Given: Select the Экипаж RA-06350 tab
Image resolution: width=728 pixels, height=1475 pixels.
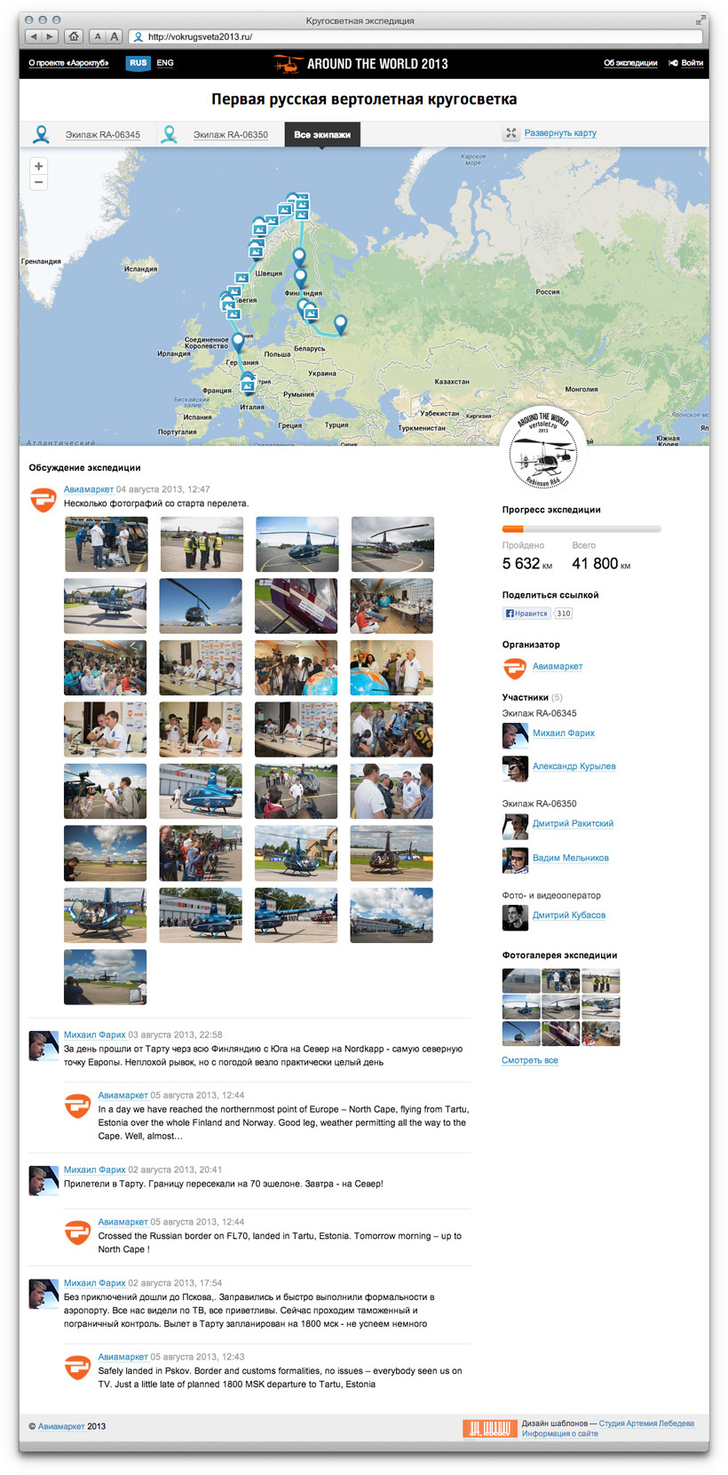Looking at the screenshot, I should click(216, 134).
